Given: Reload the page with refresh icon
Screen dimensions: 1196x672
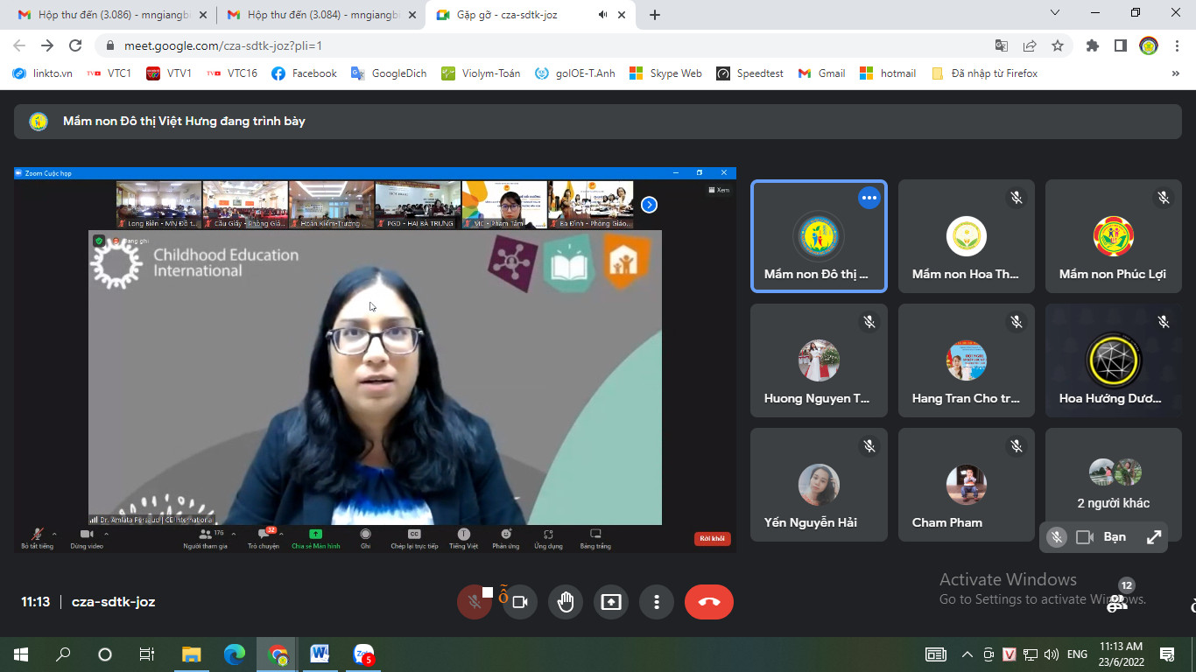Looking at the screenshot, I should [x=75, y=45].
